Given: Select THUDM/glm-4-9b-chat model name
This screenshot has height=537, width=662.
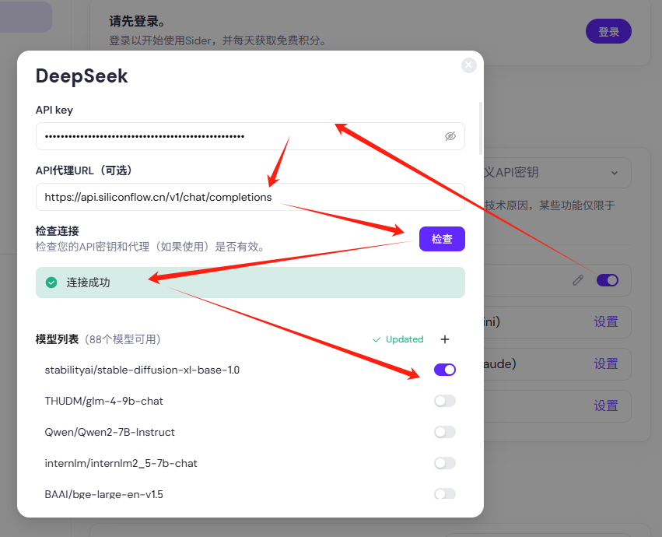Looking at the screenshot, I should (x=104, y=401).
